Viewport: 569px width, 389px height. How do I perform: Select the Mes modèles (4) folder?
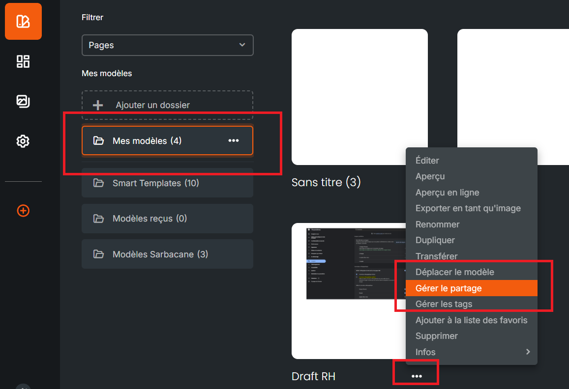click(x=167, y=140)
